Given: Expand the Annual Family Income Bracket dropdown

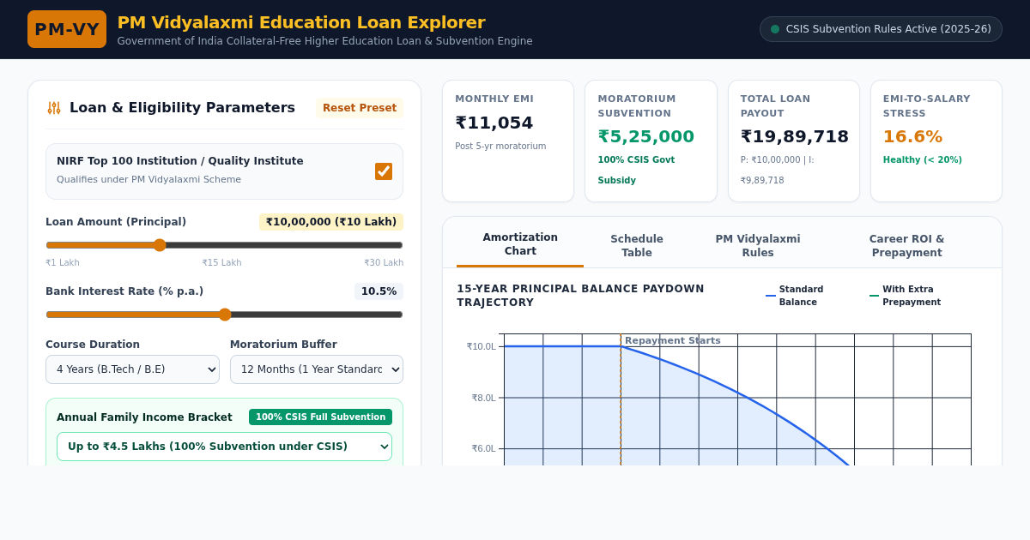Looking at the screenshot, I should [224, 447].
